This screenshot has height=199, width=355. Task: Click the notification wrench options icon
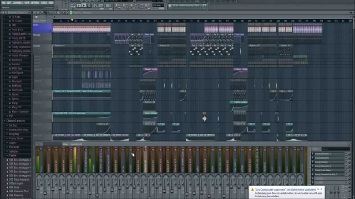[318, 189]
